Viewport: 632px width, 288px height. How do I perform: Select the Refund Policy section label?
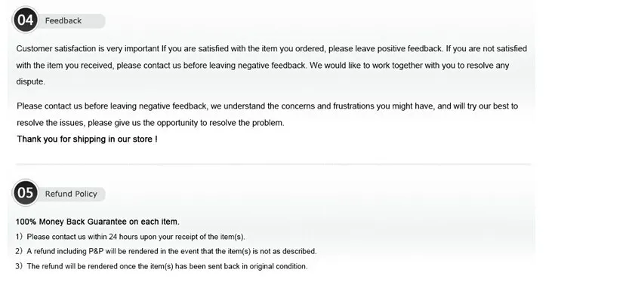pos(71,194)
